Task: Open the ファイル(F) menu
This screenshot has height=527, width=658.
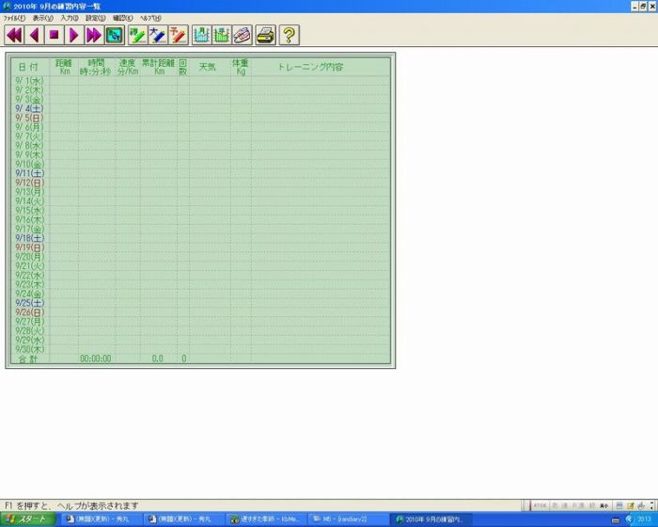Action: (14, 18)
